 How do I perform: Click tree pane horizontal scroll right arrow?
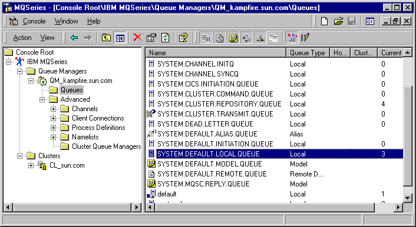[137, 207]
